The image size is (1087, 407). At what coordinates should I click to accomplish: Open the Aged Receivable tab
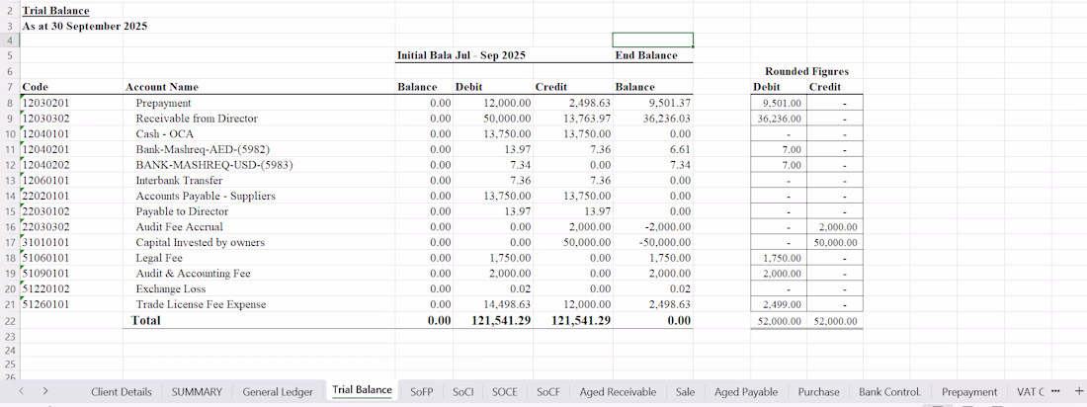(618, 392)
